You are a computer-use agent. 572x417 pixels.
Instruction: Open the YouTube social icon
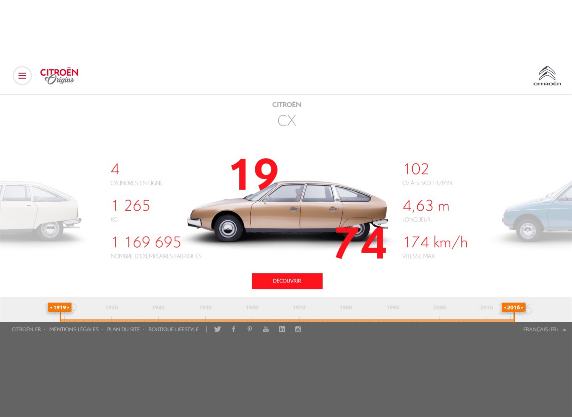[266, 329]
